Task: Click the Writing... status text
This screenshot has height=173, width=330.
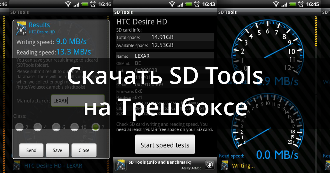Action: pyautogui.click(x=243, y=166)
